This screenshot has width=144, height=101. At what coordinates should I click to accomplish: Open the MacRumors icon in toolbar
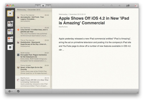tap(136, 6)
